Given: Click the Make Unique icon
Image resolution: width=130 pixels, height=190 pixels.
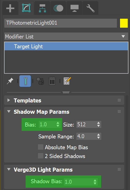Looking at the screenshot, I should 40,81.
